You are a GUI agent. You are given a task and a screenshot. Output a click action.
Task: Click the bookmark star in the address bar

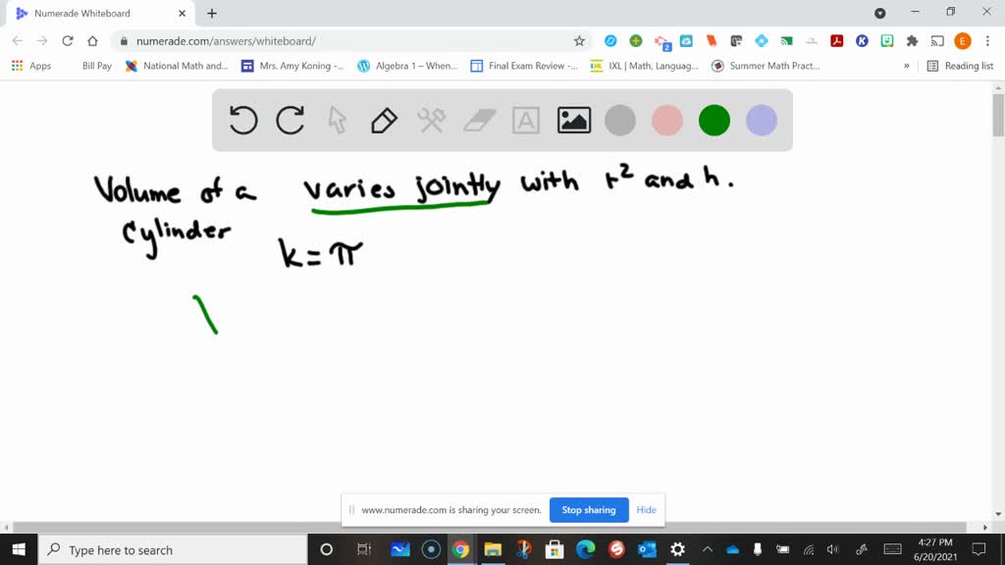(579, 42)
